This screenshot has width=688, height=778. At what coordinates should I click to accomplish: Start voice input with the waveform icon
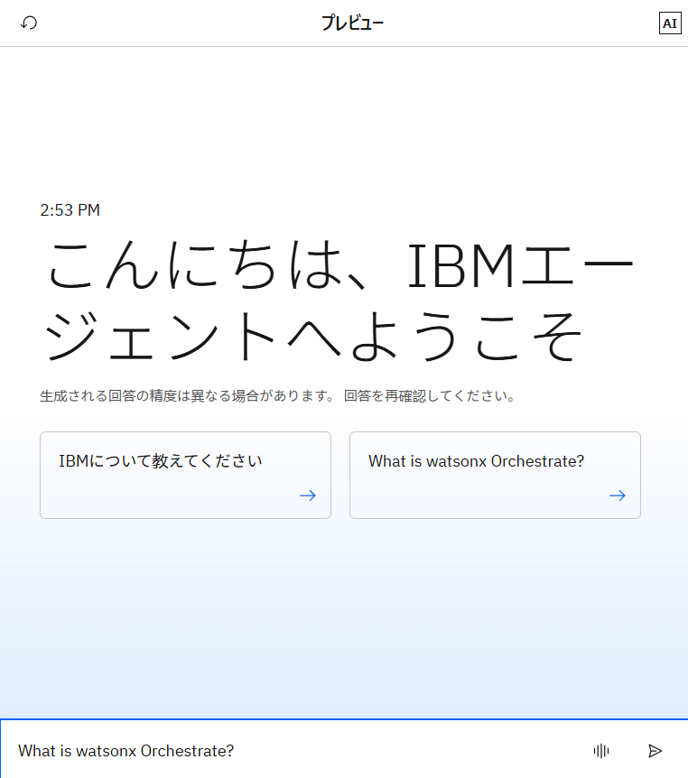pos(601,750)
